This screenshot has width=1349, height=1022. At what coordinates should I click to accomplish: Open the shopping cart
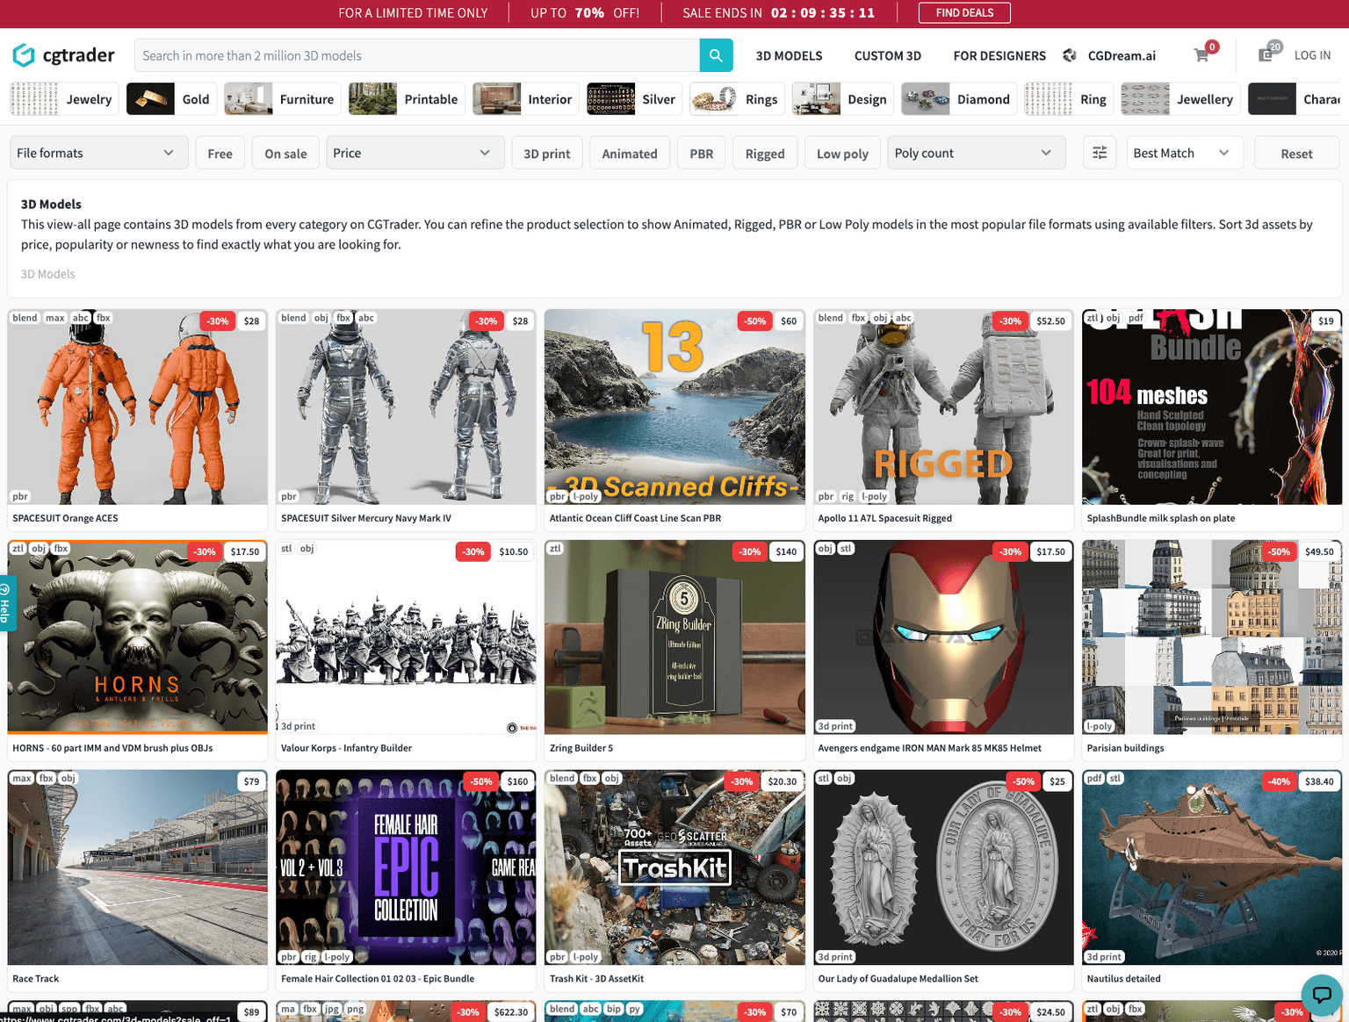pyautogui.click(x=1202, y=55)
